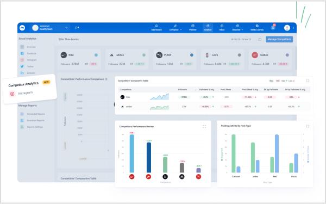Toggle the Min highlight in the table legend
Image resolution: width=326 pixels, height=204 pixels.
(x=278, y=81)
